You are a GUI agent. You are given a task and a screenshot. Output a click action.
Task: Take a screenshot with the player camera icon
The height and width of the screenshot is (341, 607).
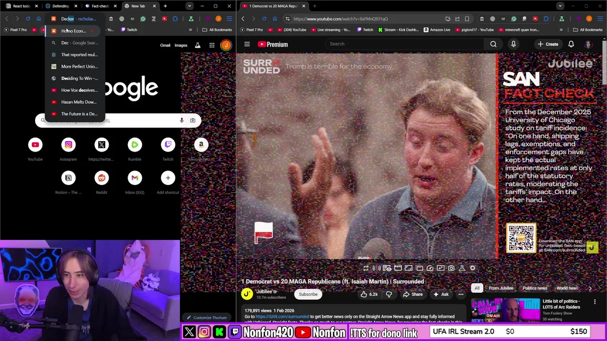pos(451,268)
